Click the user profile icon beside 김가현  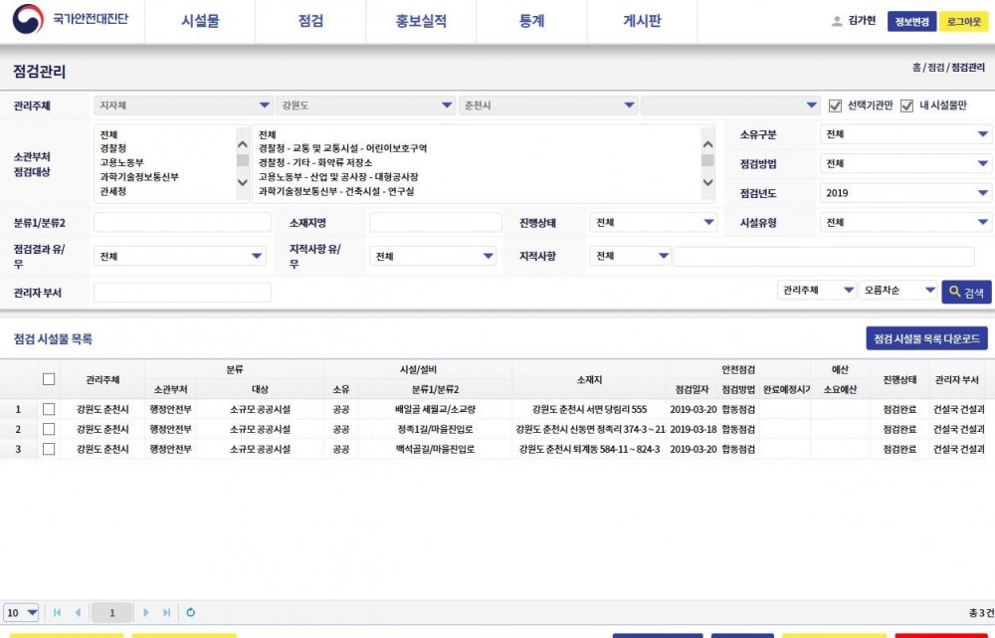[837, 21]
